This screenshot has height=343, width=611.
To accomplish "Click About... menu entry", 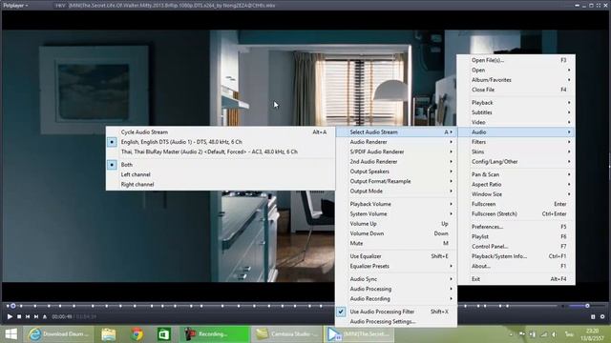I will pos(516,266).
